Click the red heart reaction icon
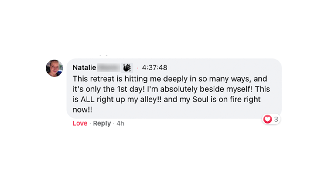328x177 pixels. pos(267,119)
